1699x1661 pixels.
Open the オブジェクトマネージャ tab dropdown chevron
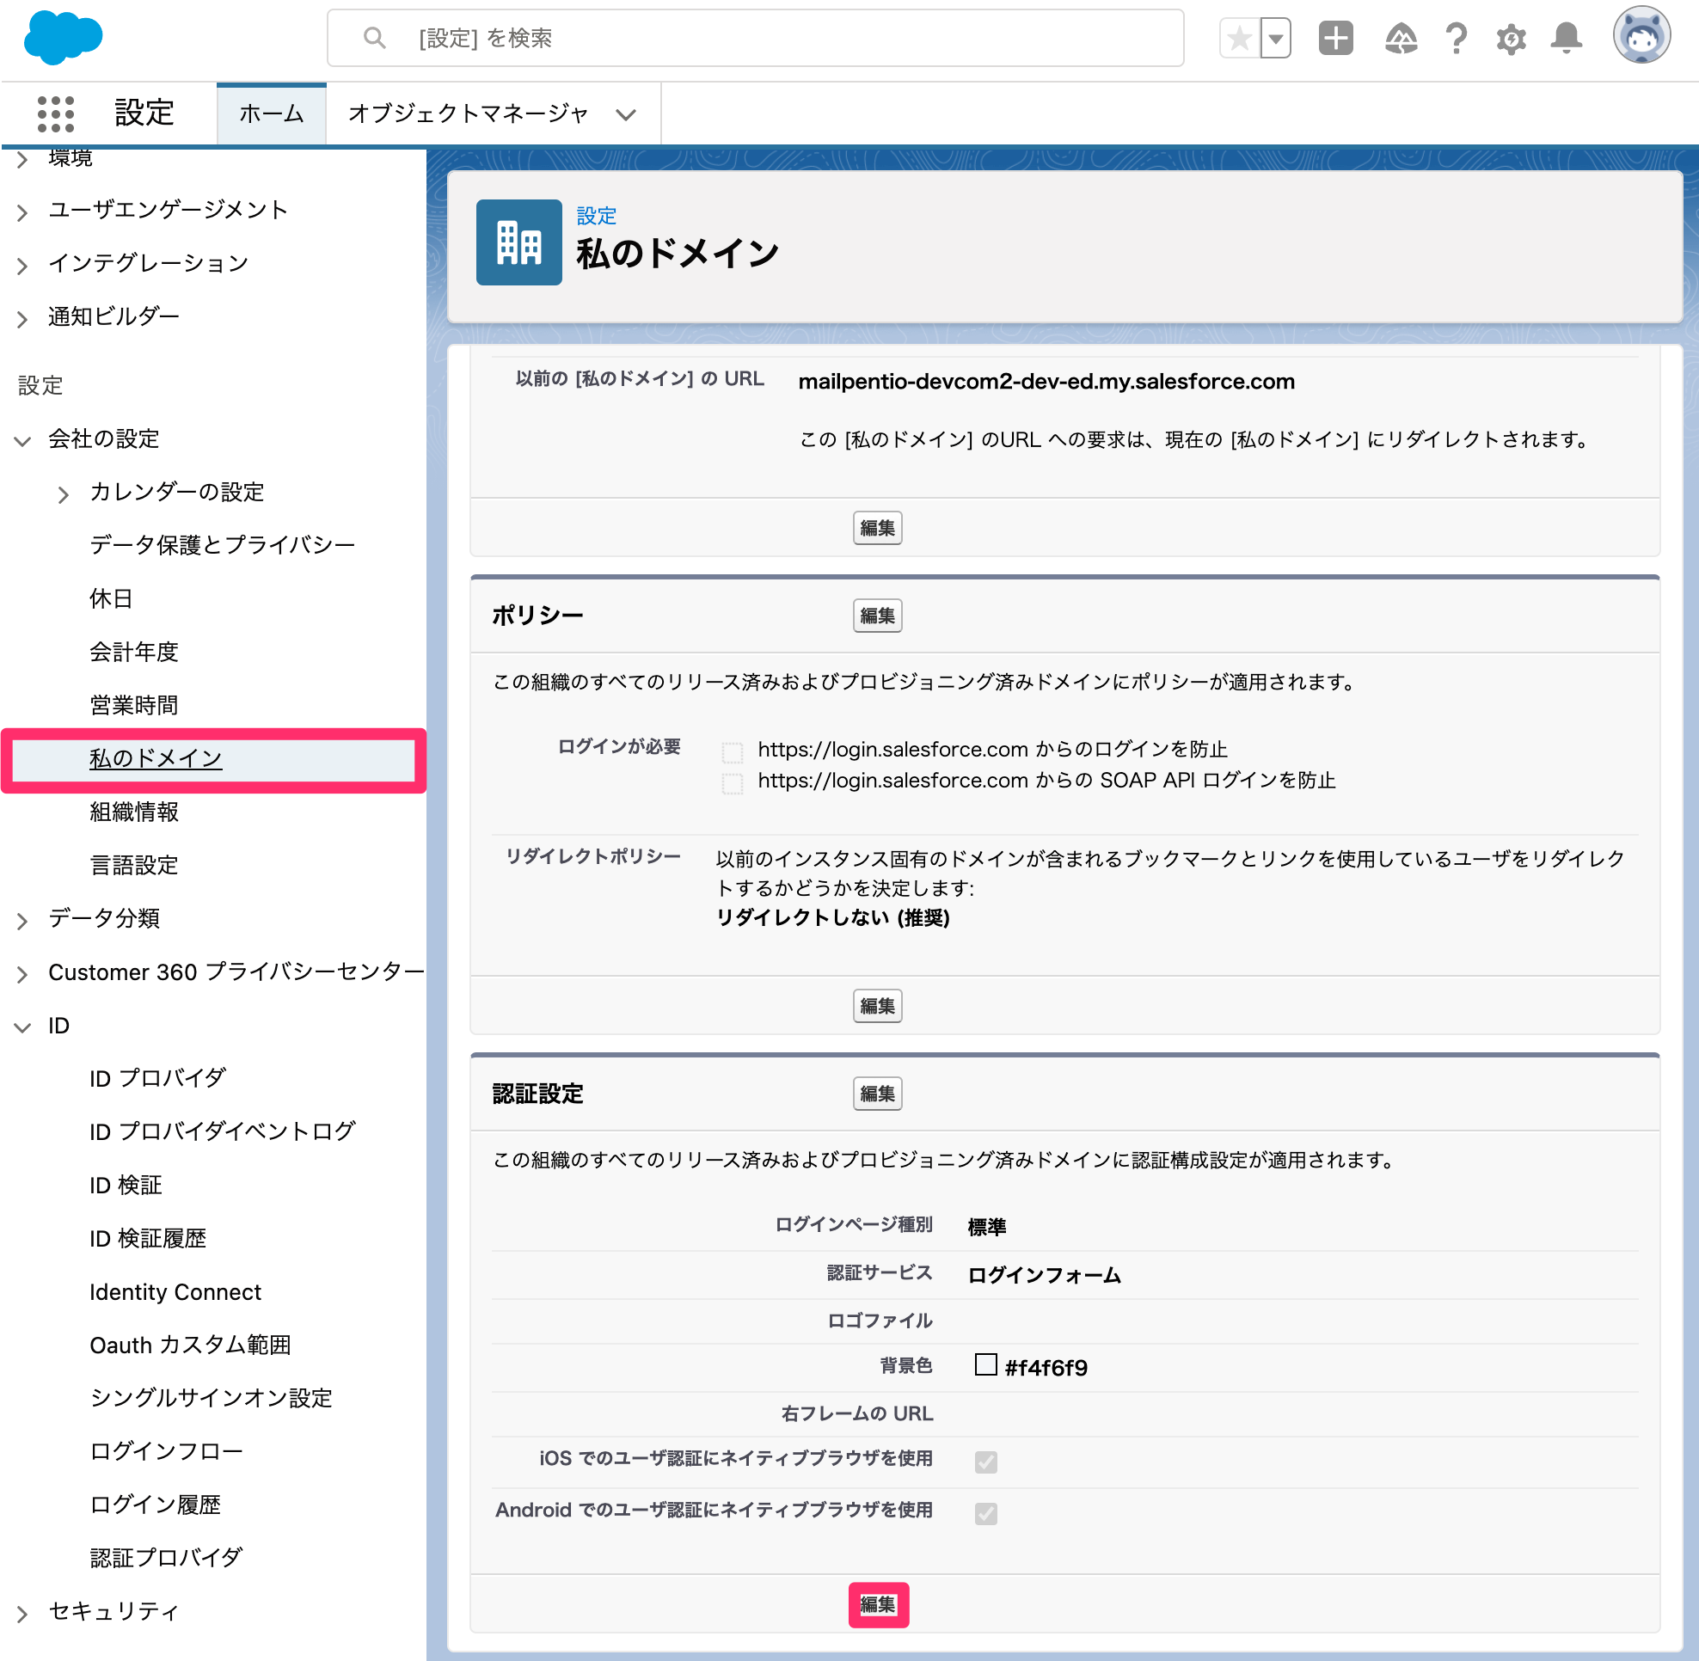[x=626, y=114]
